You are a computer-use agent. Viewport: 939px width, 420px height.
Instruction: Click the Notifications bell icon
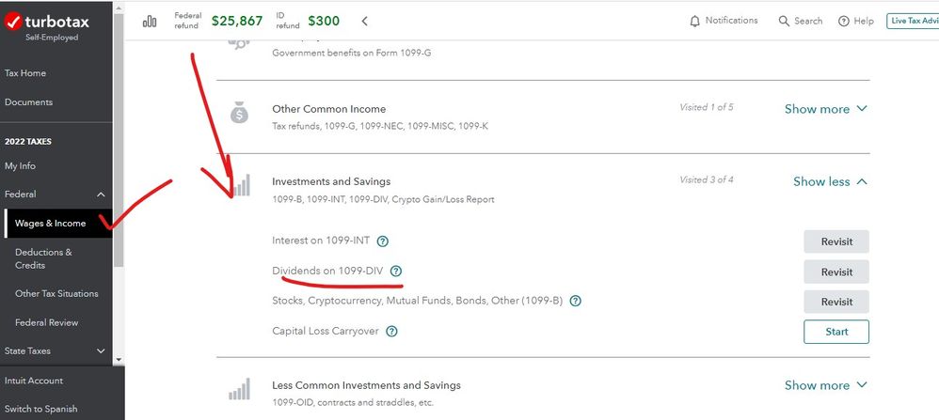(694, 21)
